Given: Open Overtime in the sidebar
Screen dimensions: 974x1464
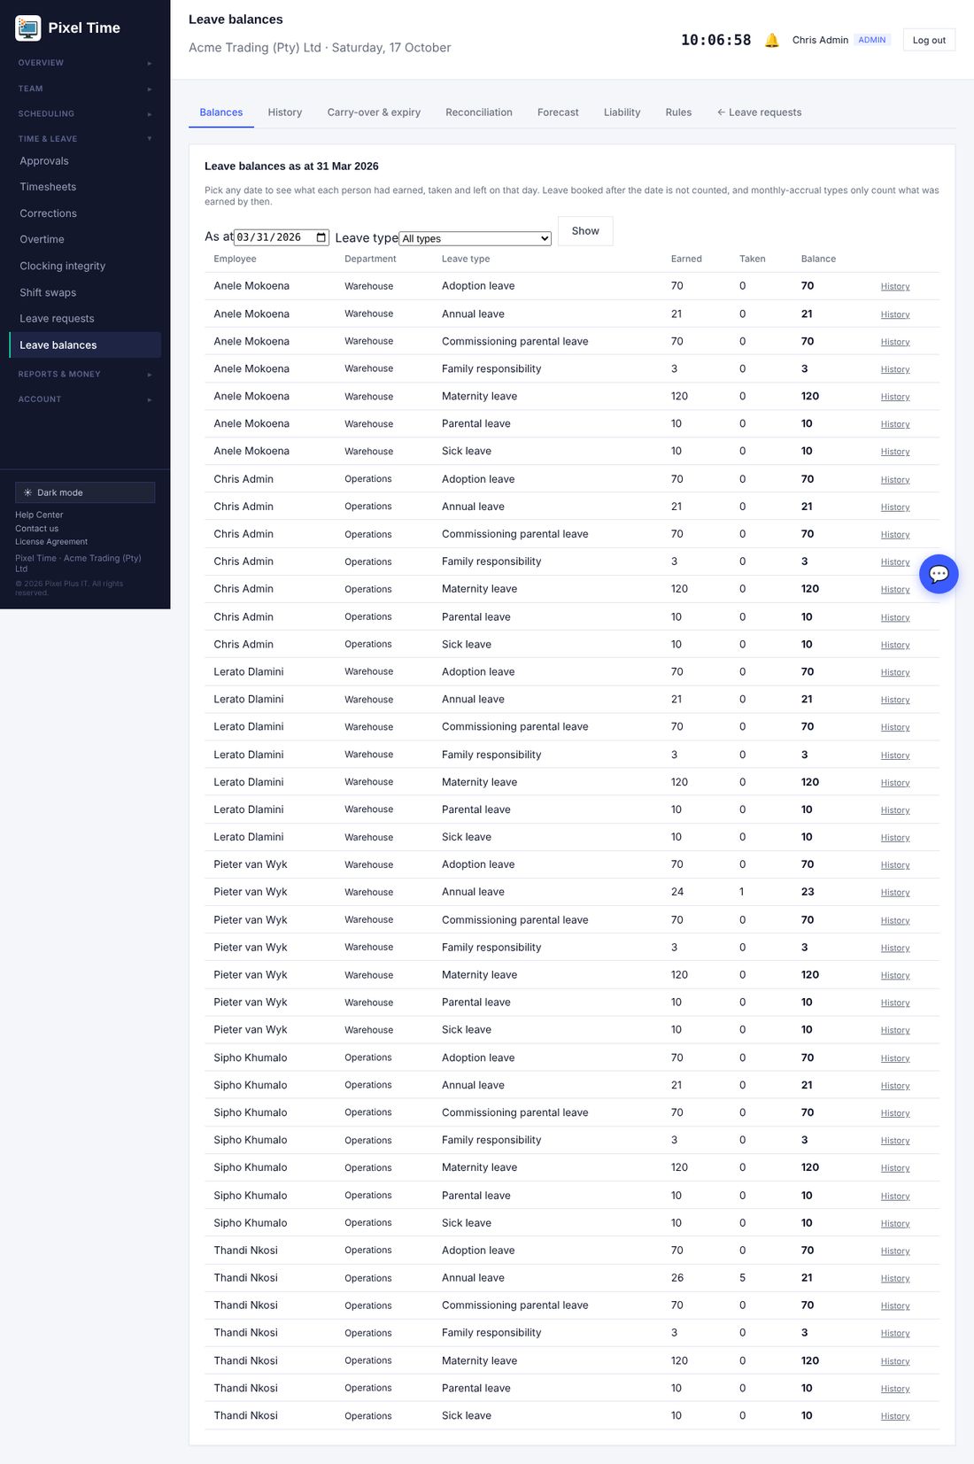Looking at the screenshot, I should click(x=85, y=239).
